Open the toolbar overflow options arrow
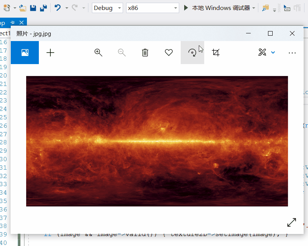 point(275,10)
